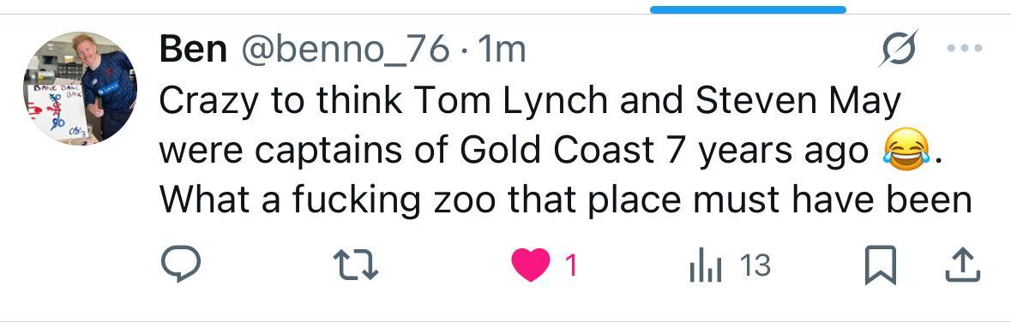Open tweet via its last text line
The width and height of the screenshot is (1011, 322).
pyautogui.click(x=565, y=200)
